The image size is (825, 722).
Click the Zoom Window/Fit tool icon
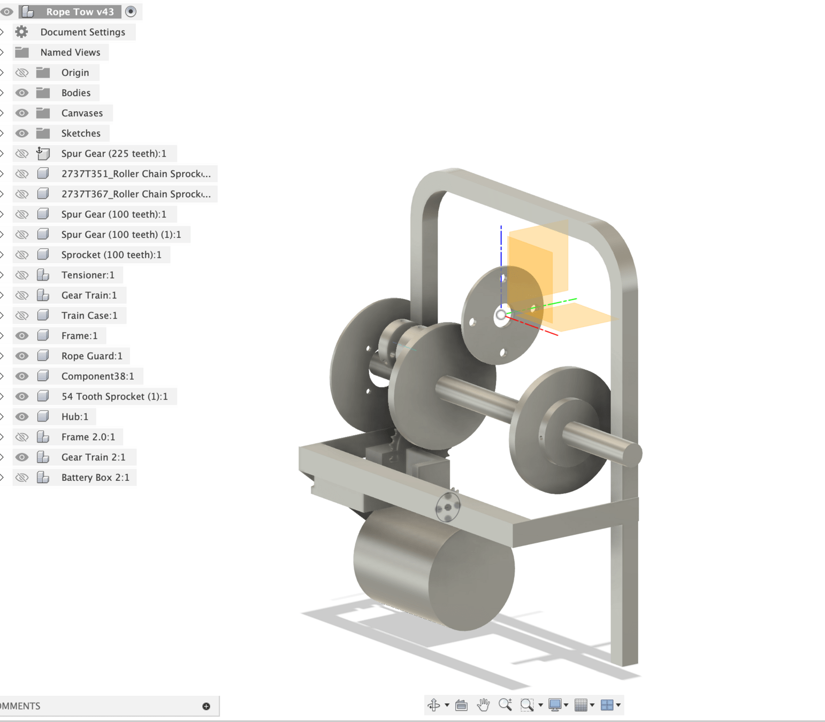[527, 705]
